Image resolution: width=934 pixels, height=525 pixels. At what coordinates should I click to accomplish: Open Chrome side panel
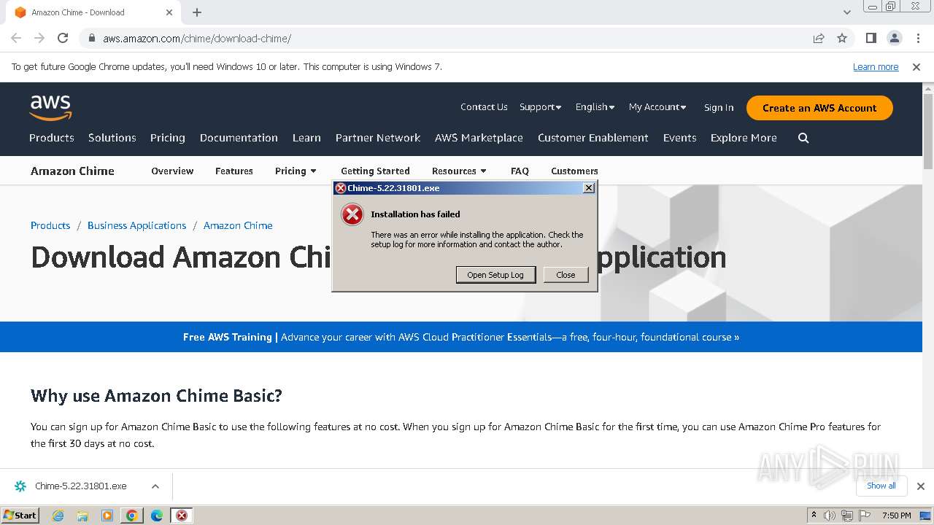click(x=871, y=38)
